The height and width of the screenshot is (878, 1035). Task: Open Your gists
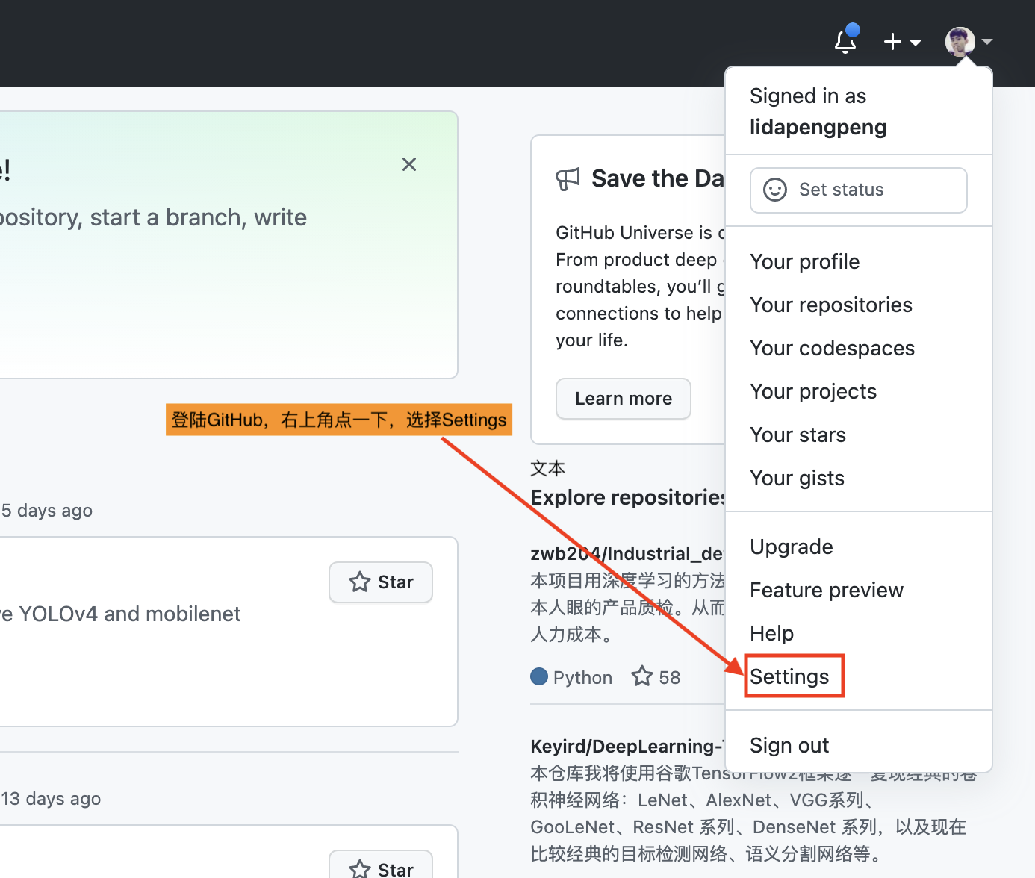(798, 478)
